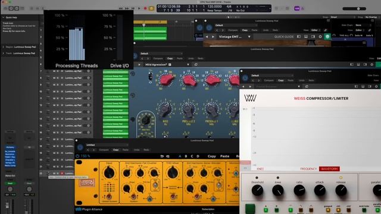Open the Mild Agression preset dropdown arrow
This screenshot has height=214, width=381.
(x=188, y=65)
